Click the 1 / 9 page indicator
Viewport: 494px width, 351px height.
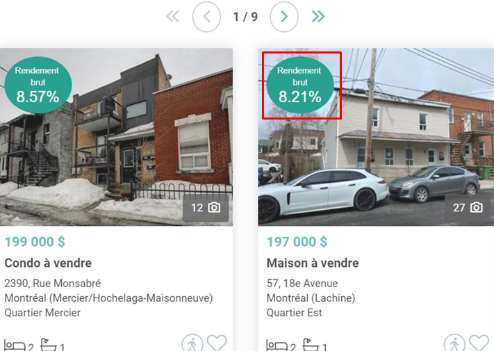click(x=245, y=17)
